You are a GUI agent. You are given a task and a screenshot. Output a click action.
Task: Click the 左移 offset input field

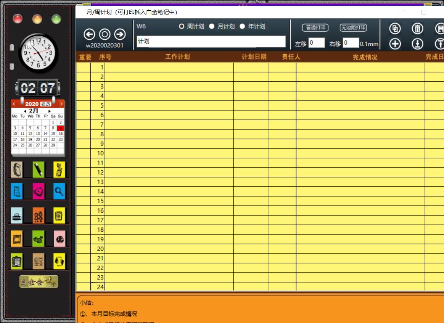point(316,43)
